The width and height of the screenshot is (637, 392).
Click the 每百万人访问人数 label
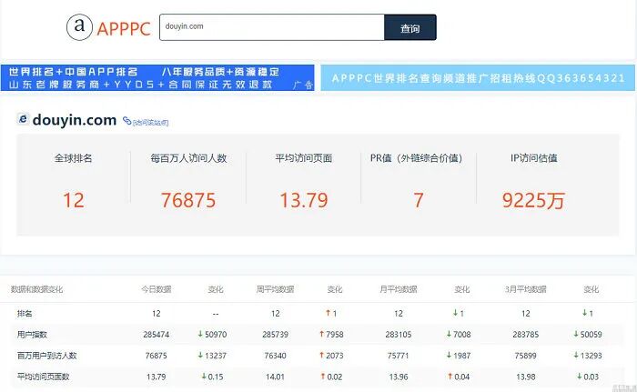[188, 158]
